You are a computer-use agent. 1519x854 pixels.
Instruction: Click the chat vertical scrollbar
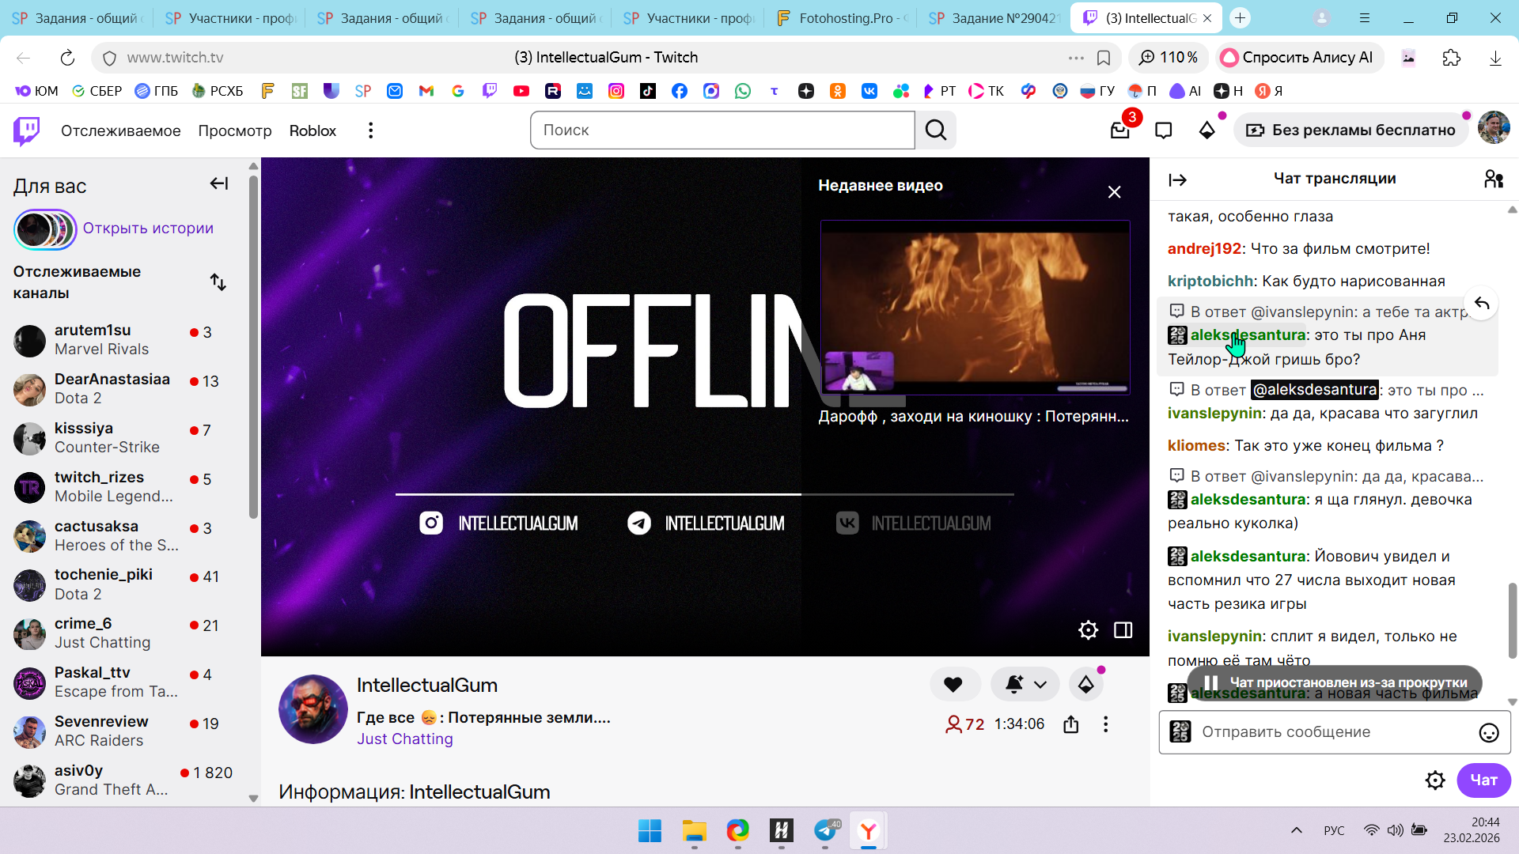pyautogui.click(x=1512, y=621)
